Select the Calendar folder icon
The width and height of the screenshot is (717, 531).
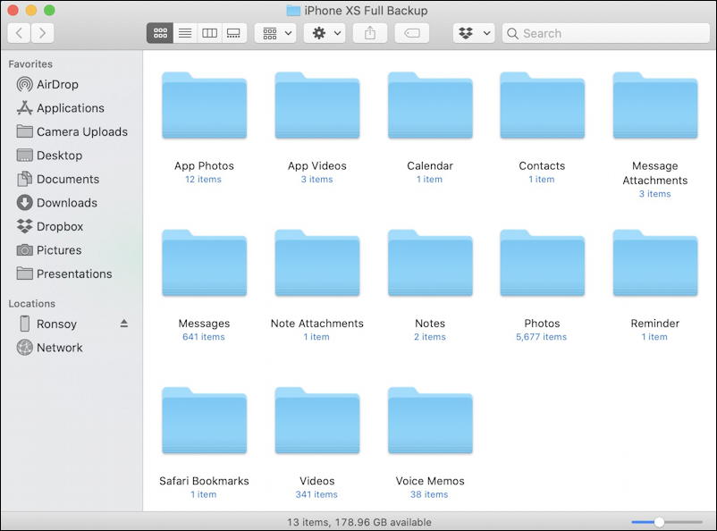[x=430, y=105]
